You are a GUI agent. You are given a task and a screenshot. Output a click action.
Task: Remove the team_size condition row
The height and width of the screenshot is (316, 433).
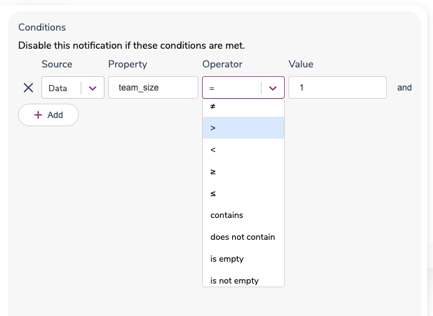[28, 88]
